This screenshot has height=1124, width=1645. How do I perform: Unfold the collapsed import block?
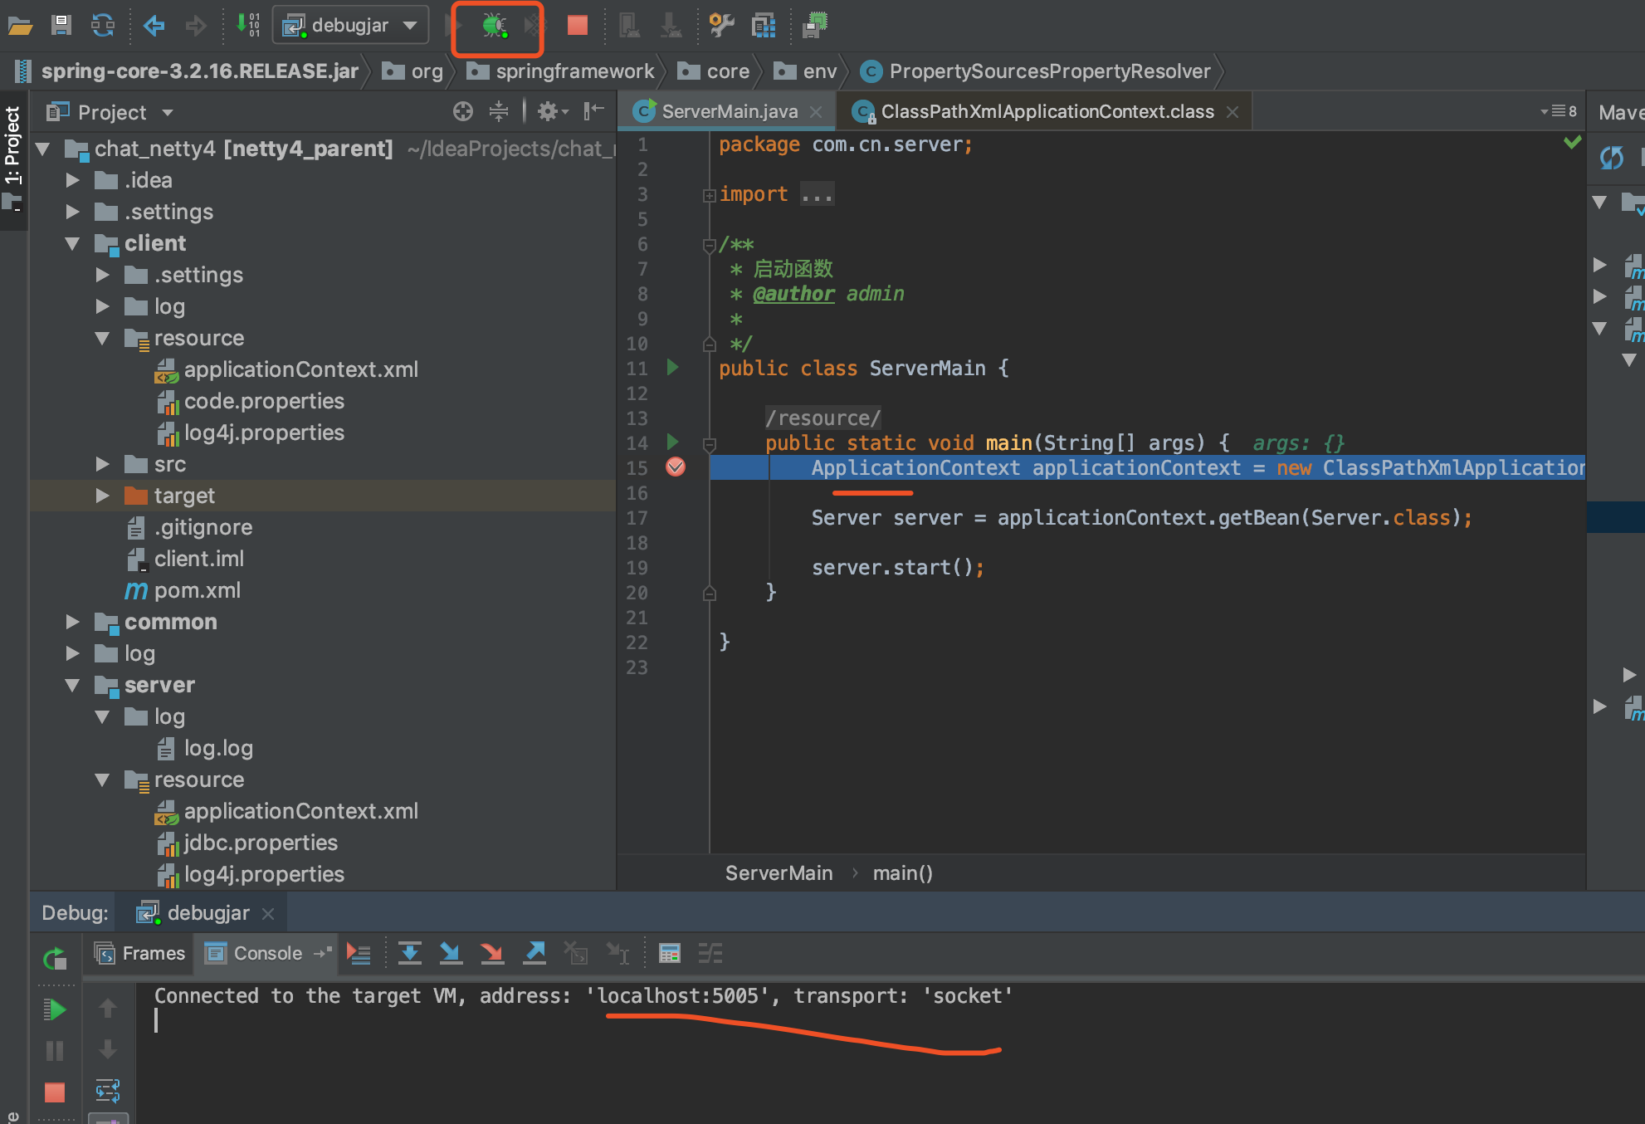click(x=709, y=195)
